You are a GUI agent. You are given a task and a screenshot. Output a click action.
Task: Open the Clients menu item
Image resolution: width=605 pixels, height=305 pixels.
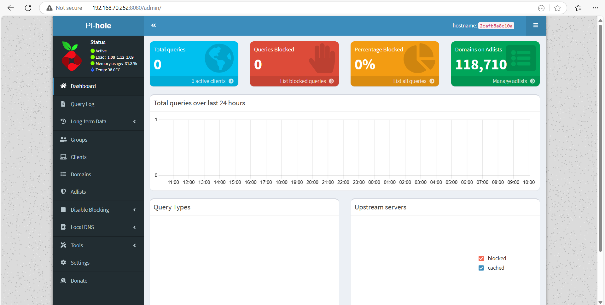coord(79,157)
